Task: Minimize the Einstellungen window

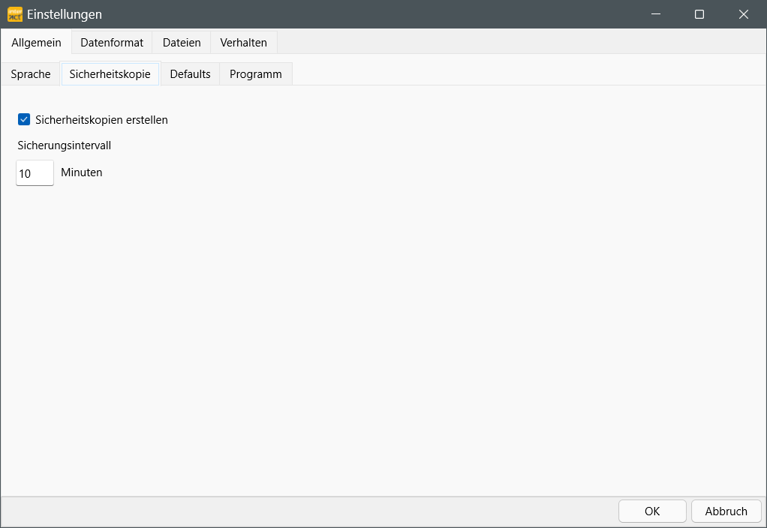Action: tap(656, 14)
